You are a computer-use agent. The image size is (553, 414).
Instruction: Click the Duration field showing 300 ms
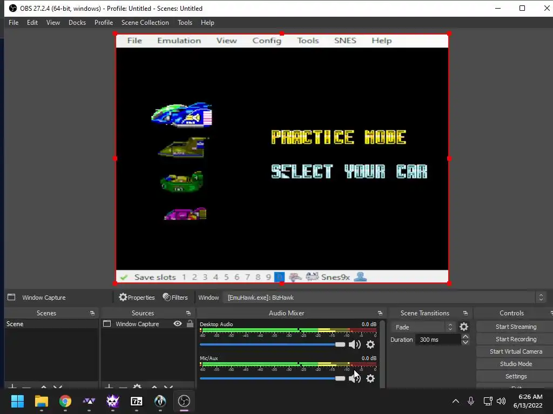[438, 340]
